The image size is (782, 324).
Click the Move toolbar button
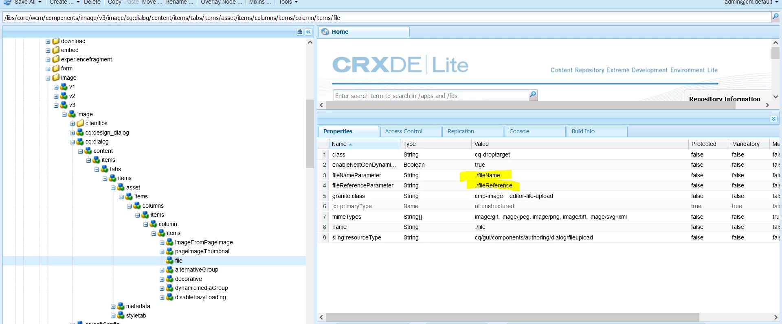pos(152,2)
